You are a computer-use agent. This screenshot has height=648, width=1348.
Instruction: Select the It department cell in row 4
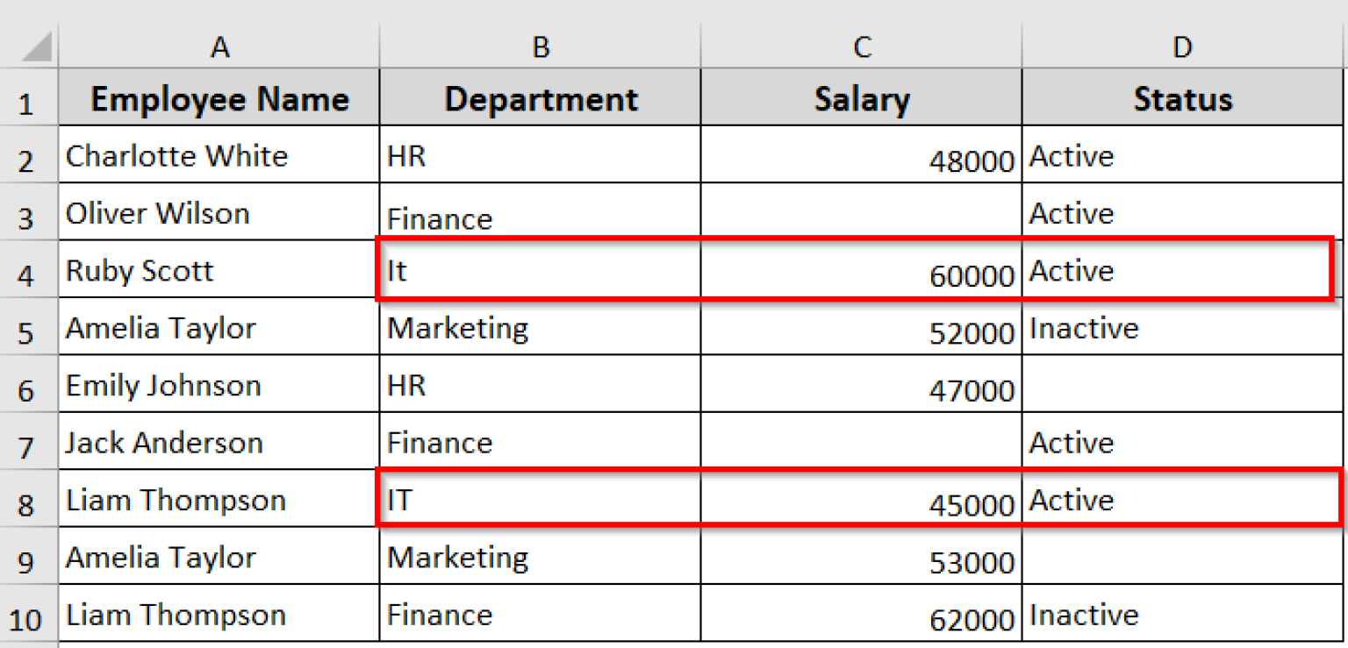click(x=539, y=269)
